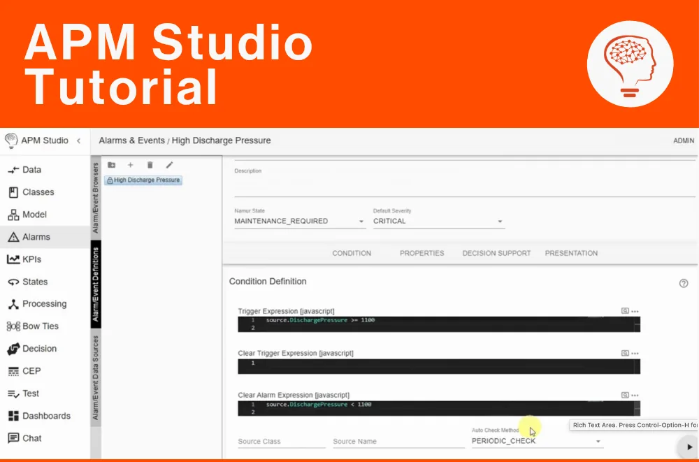Click the APM Studio lightbulb logo

11,141
